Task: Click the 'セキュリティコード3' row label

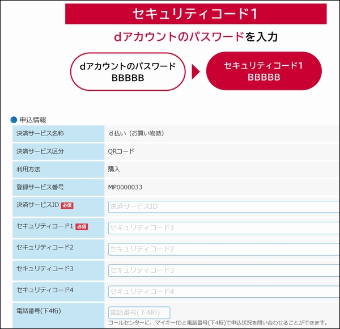Action: coord(45,269)
